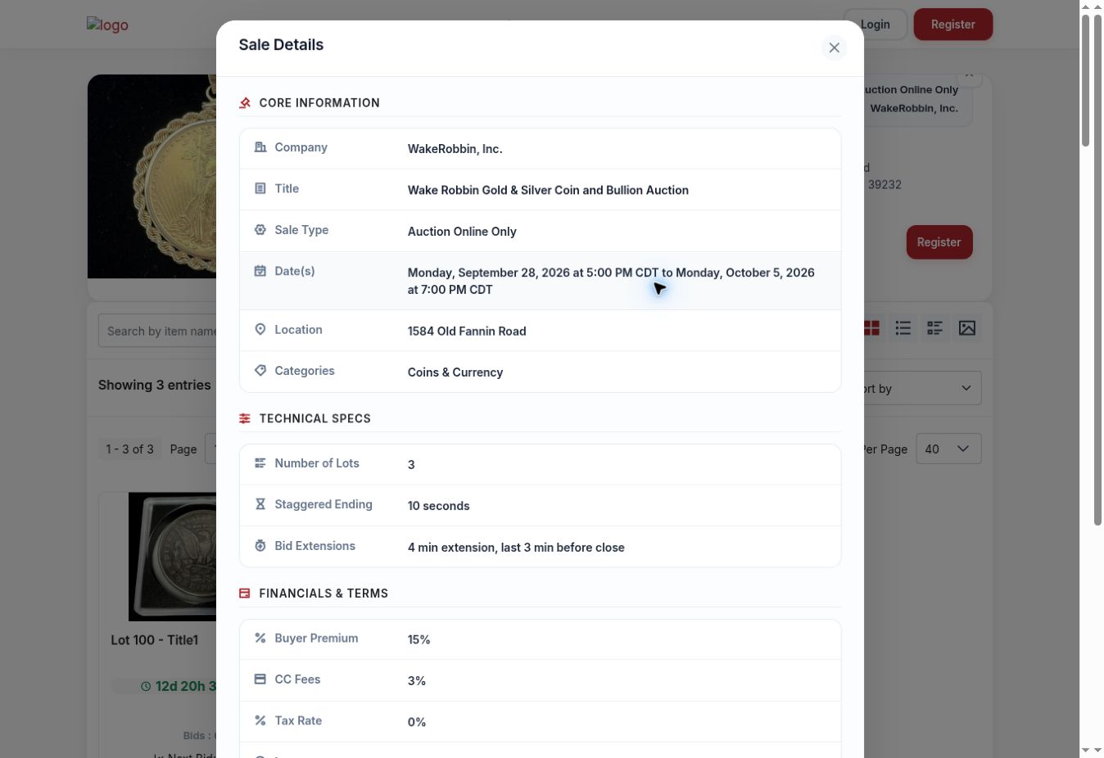Click the Search by item name field

(x=157, y=331)
